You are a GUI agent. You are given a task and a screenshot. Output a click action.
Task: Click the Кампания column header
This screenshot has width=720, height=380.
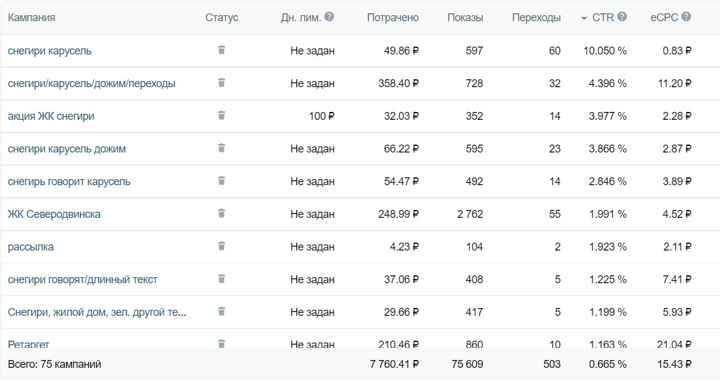click(31, 18)
